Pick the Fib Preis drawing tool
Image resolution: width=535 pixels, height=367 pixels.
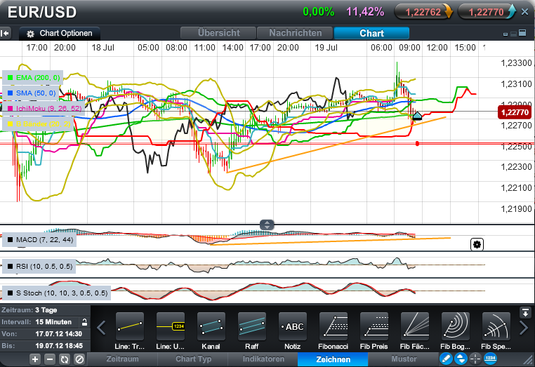click(374, 326)
